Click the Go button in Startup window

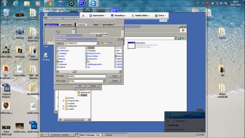coord(181,38)
